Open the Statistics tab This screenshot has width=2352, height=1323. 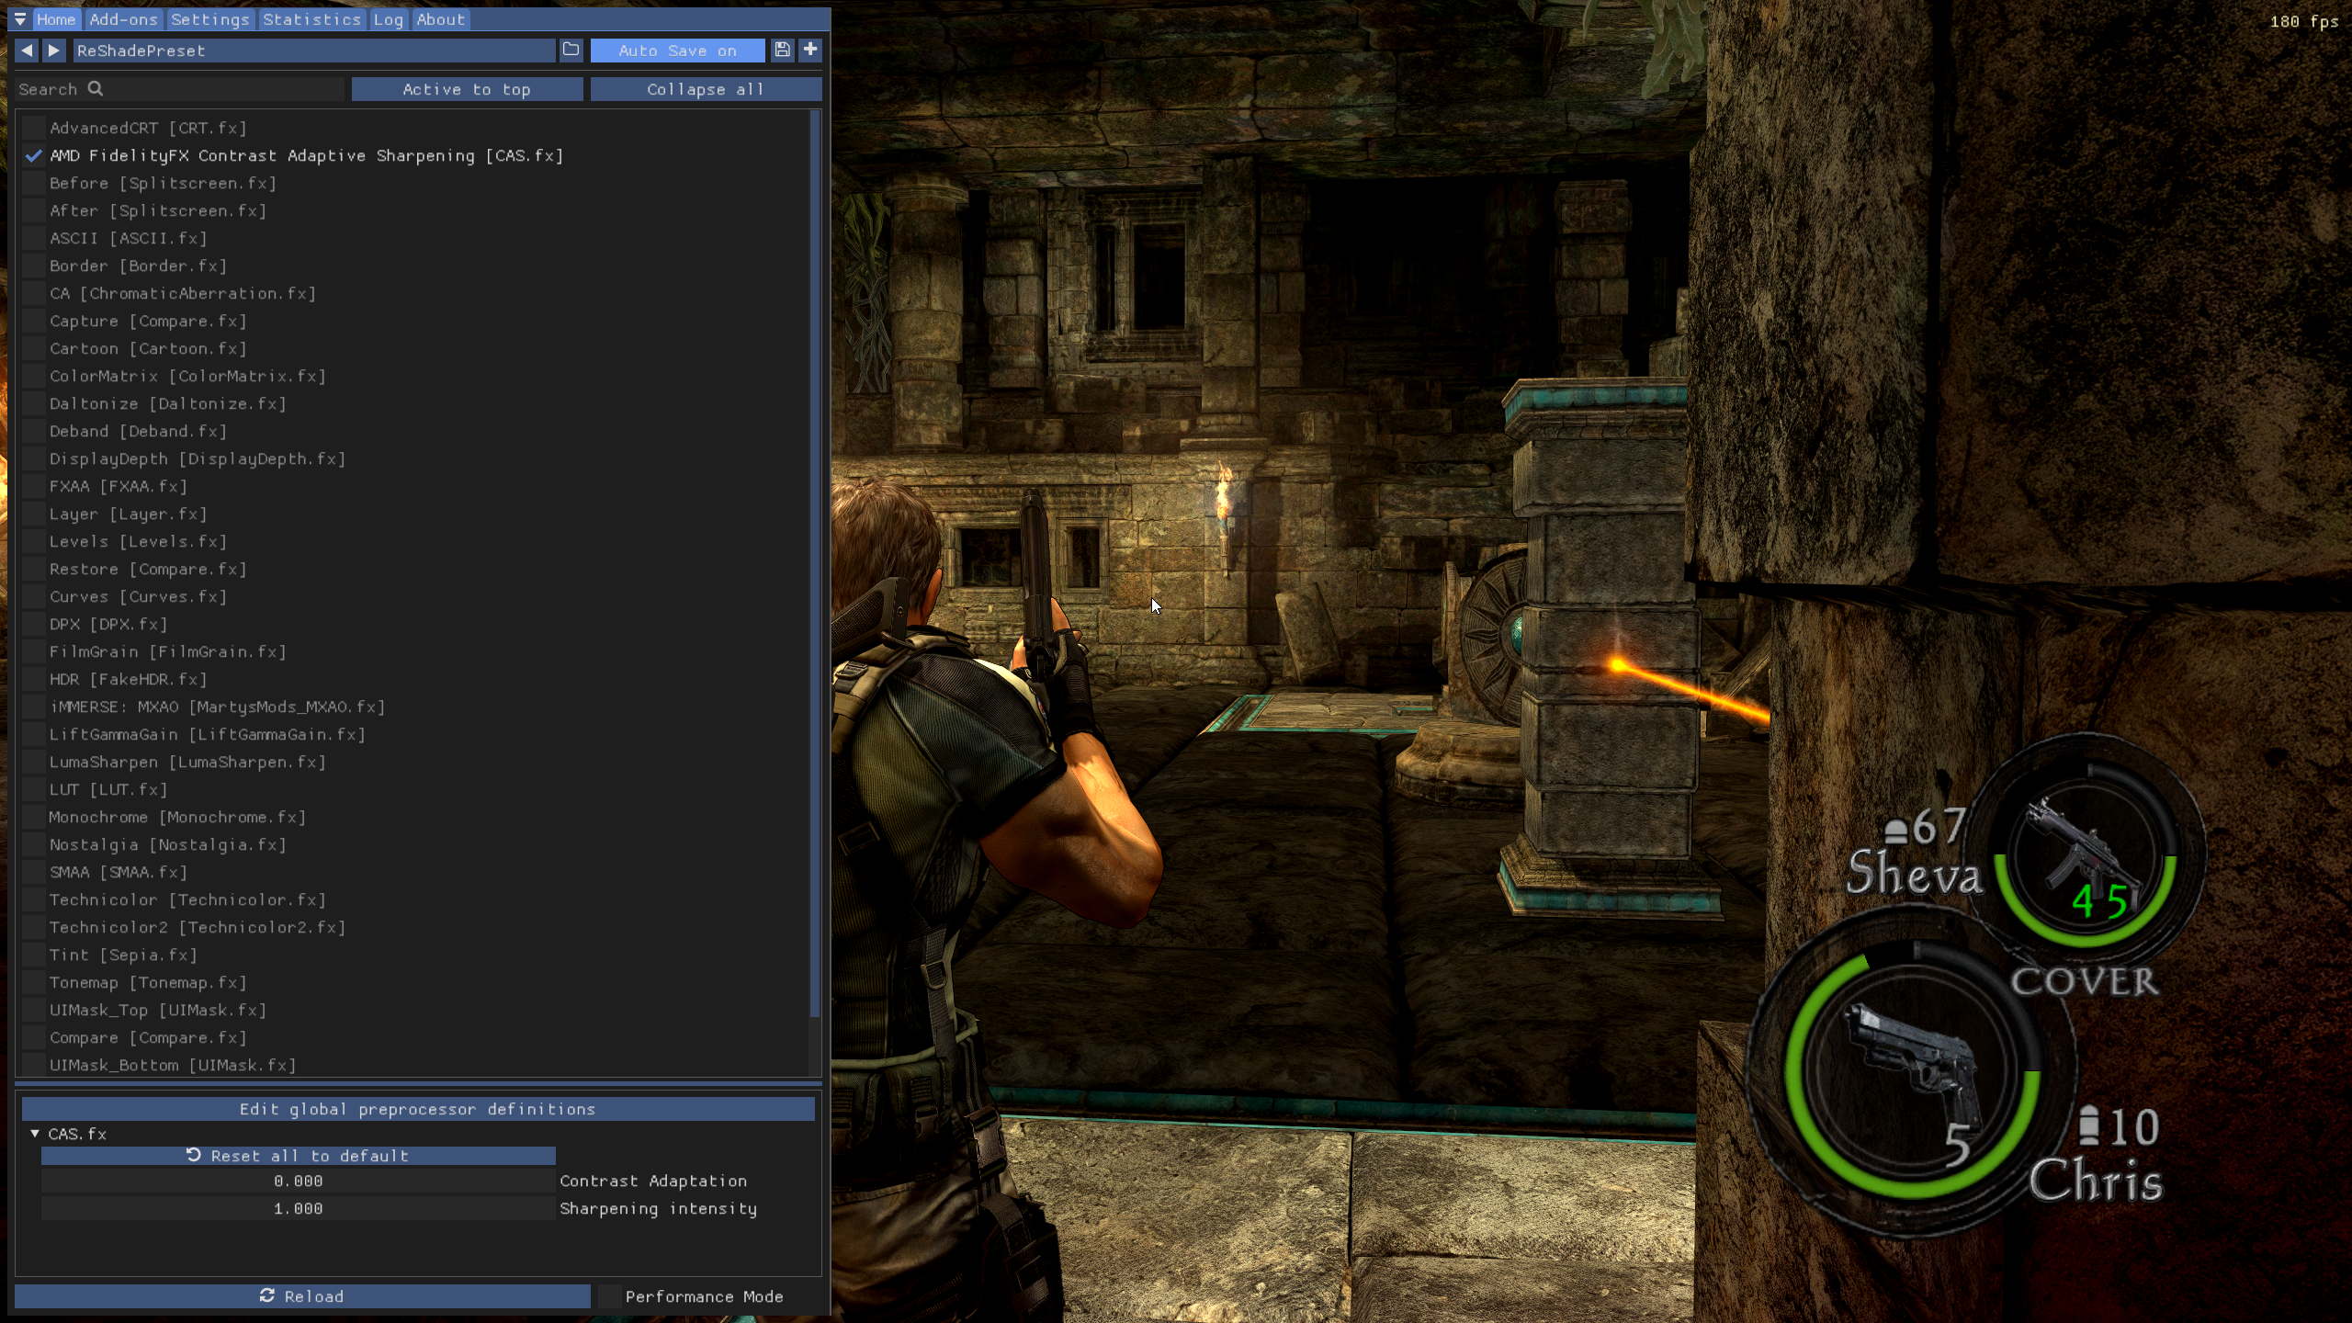pos(311,19)
